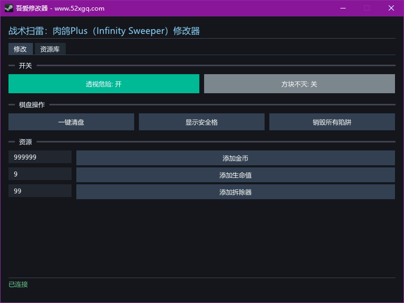The height and width of the screenshot is (303, 404).
Task: Close the trainer window
Action: click(x=391, y=8)
